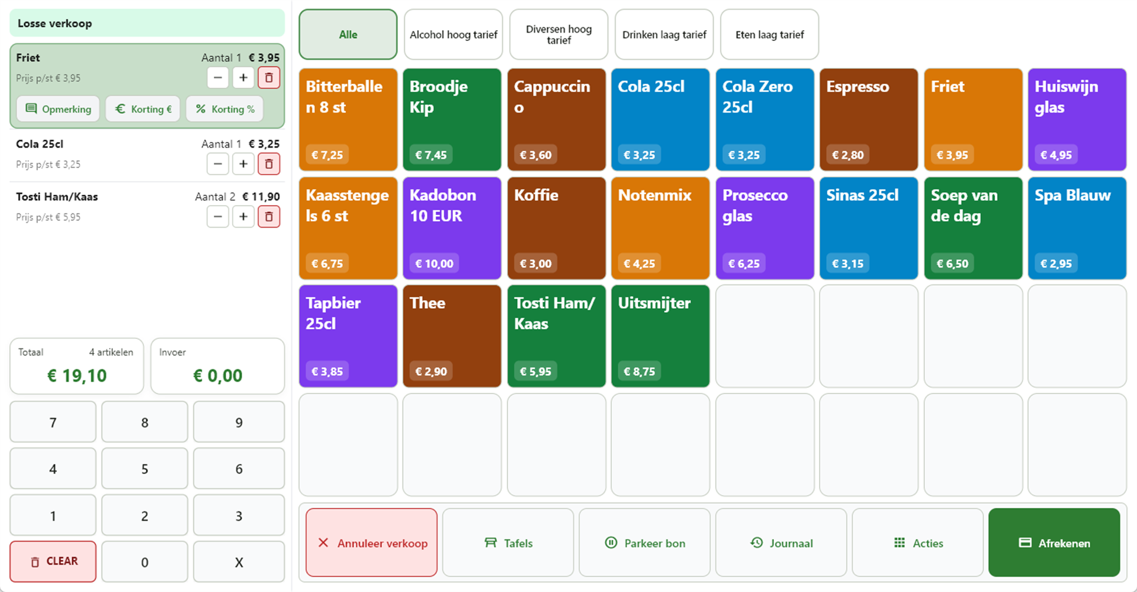The image size is (1137, 592).
Task: Add Spa Blauw product tile
Action: (x=1077, y=228)
